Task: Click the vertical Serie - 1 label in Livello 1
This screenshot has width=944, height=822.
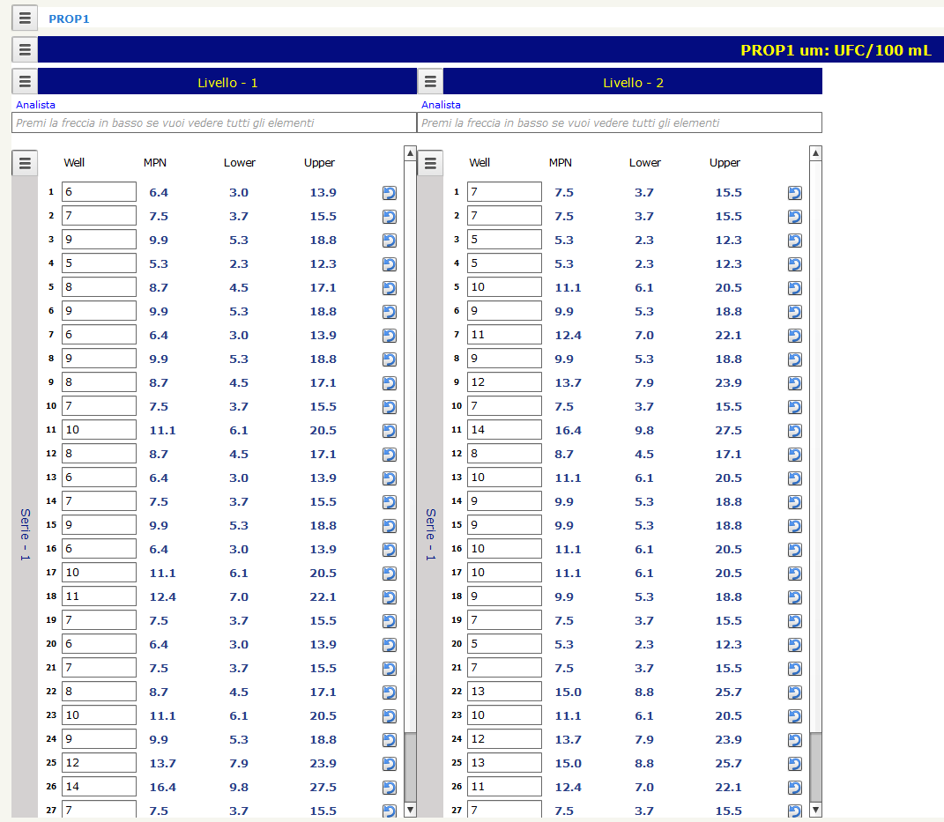Action: click(x=25, y=534)
